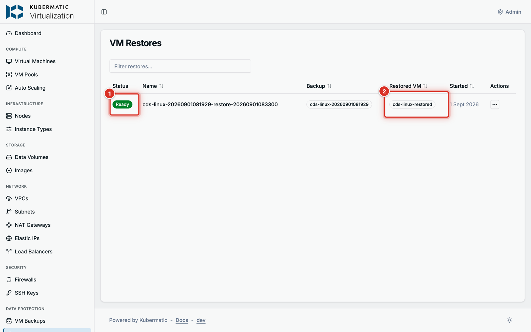The width and height of the screenshot is (531, 332).
Task: Click the NAT Gateways icon
Action: click(x=9, y=225)
